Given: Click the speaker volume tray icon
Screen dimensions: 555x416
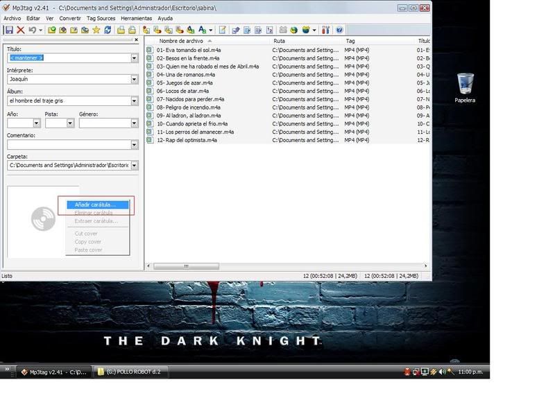Looking at the screenshot, I should pyautogui.click(x=442, y=372).
